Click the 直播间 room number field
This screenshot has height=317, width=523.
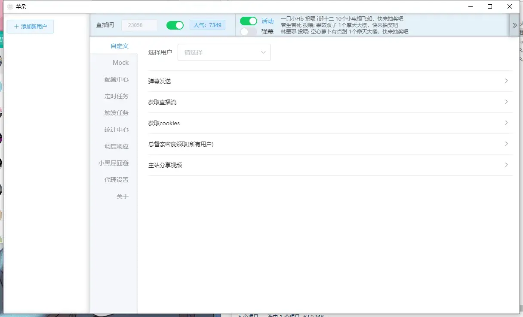pos(140,25)
